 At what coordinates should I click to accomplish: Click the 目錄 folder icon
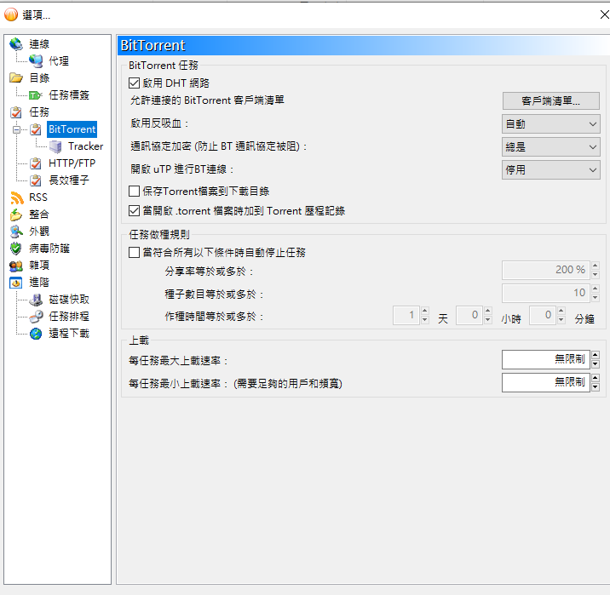[16, 77]
